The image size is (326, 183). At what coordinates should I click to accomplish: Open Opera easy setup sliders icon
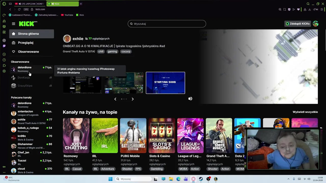pyautogui.click(x=322, y=9)
